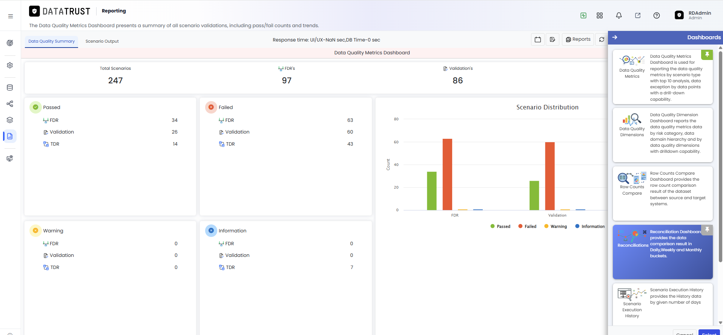This screenshot has height=335, width=723.
Task: Click the green Passed bar for FDR
Action: (x=432, y=191)
